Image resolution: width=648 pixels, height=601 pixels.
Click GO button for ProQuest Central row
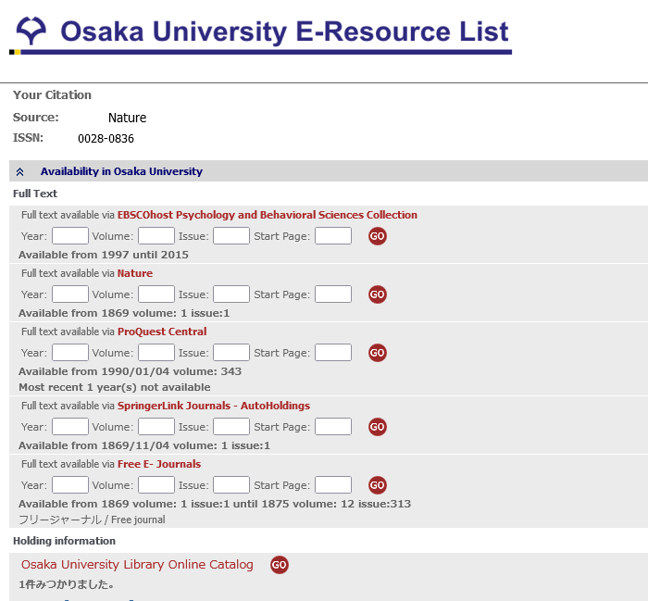tap(378, 353)
